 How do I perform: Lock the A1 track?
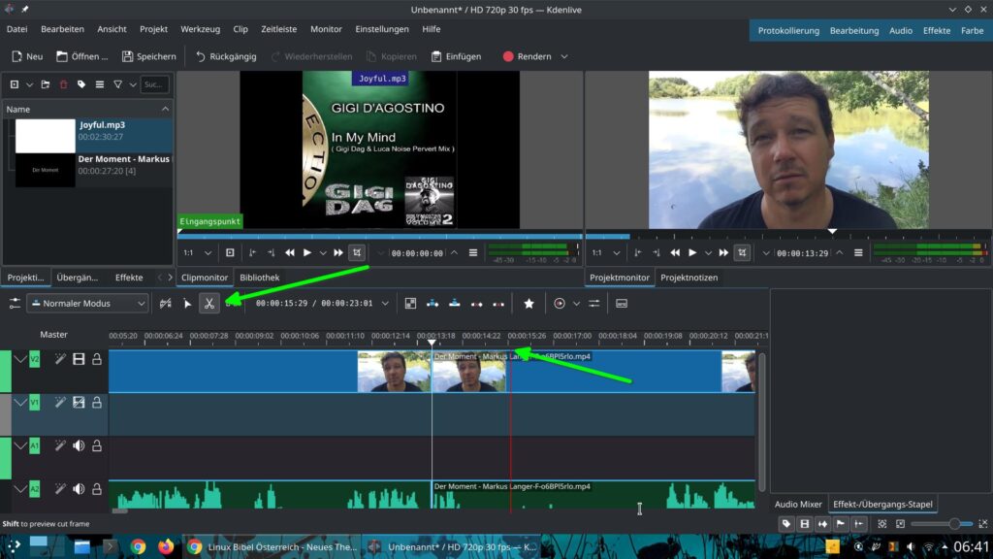97,446
